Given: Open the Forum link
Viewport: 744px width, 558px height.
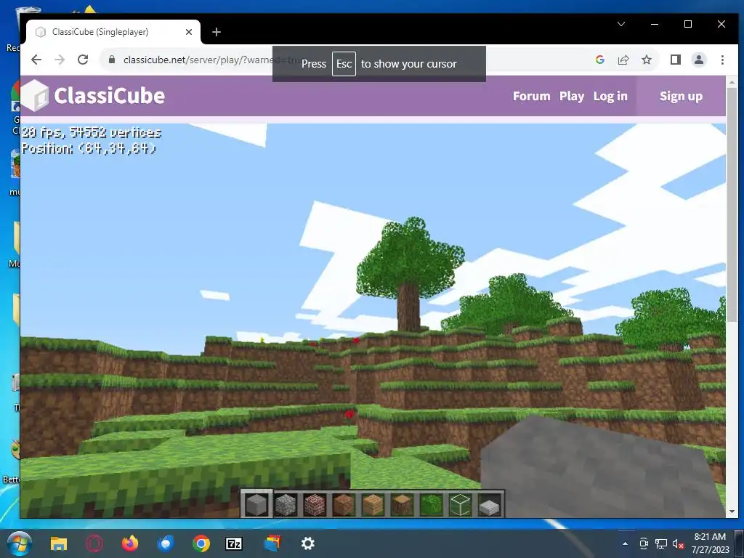Looking at the screenshot, I should coord(531,96).
